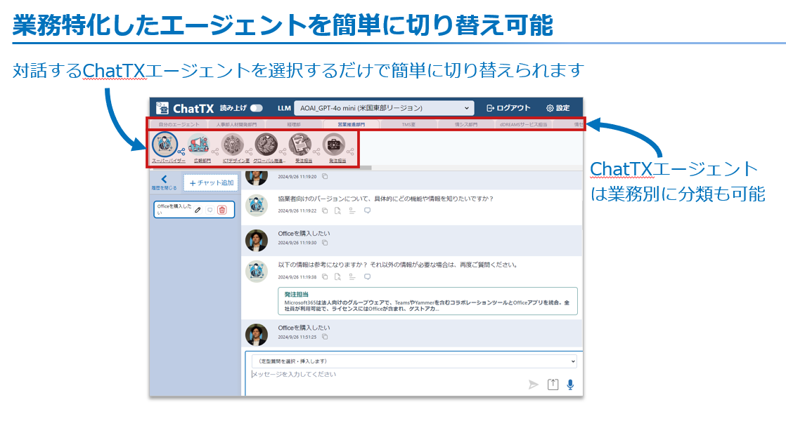The height and width of the screenshot is (428, 786).
Task: Click the share icon next to スーパーバイザー
Action: tap(182, 151)
